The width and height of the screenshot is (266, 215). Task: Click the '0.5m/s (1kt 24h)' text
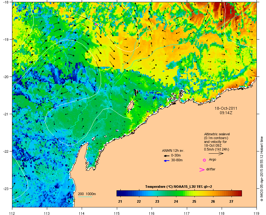(217, 150)
